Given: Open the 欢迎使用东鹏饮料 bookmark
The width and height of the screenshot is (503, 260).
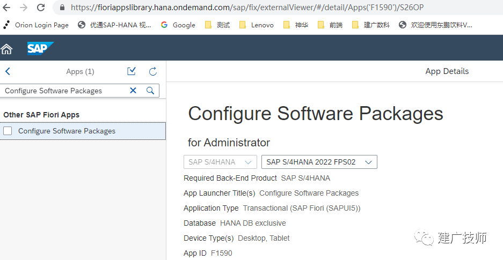Looking at the screenshot, I should (x=435, y=25).
